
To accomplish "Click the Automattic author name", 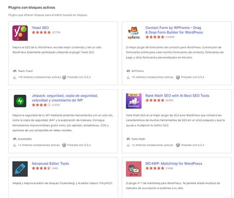I will pyautogui.click(x=25, y=139).
